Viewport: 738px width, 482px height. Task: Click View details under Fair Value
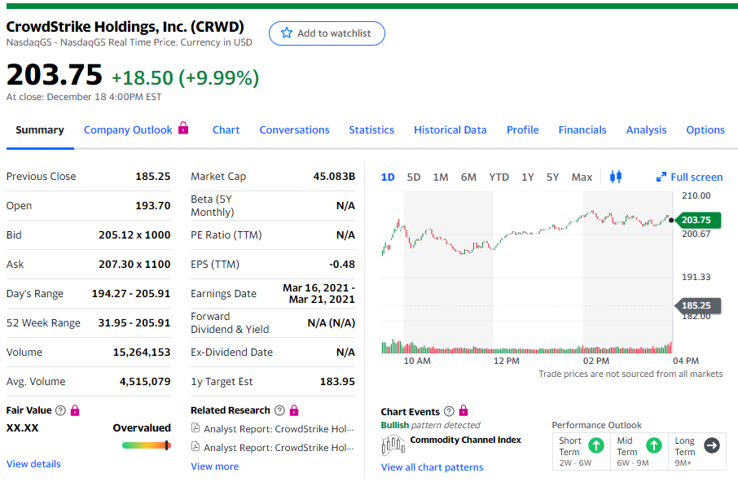33,464
